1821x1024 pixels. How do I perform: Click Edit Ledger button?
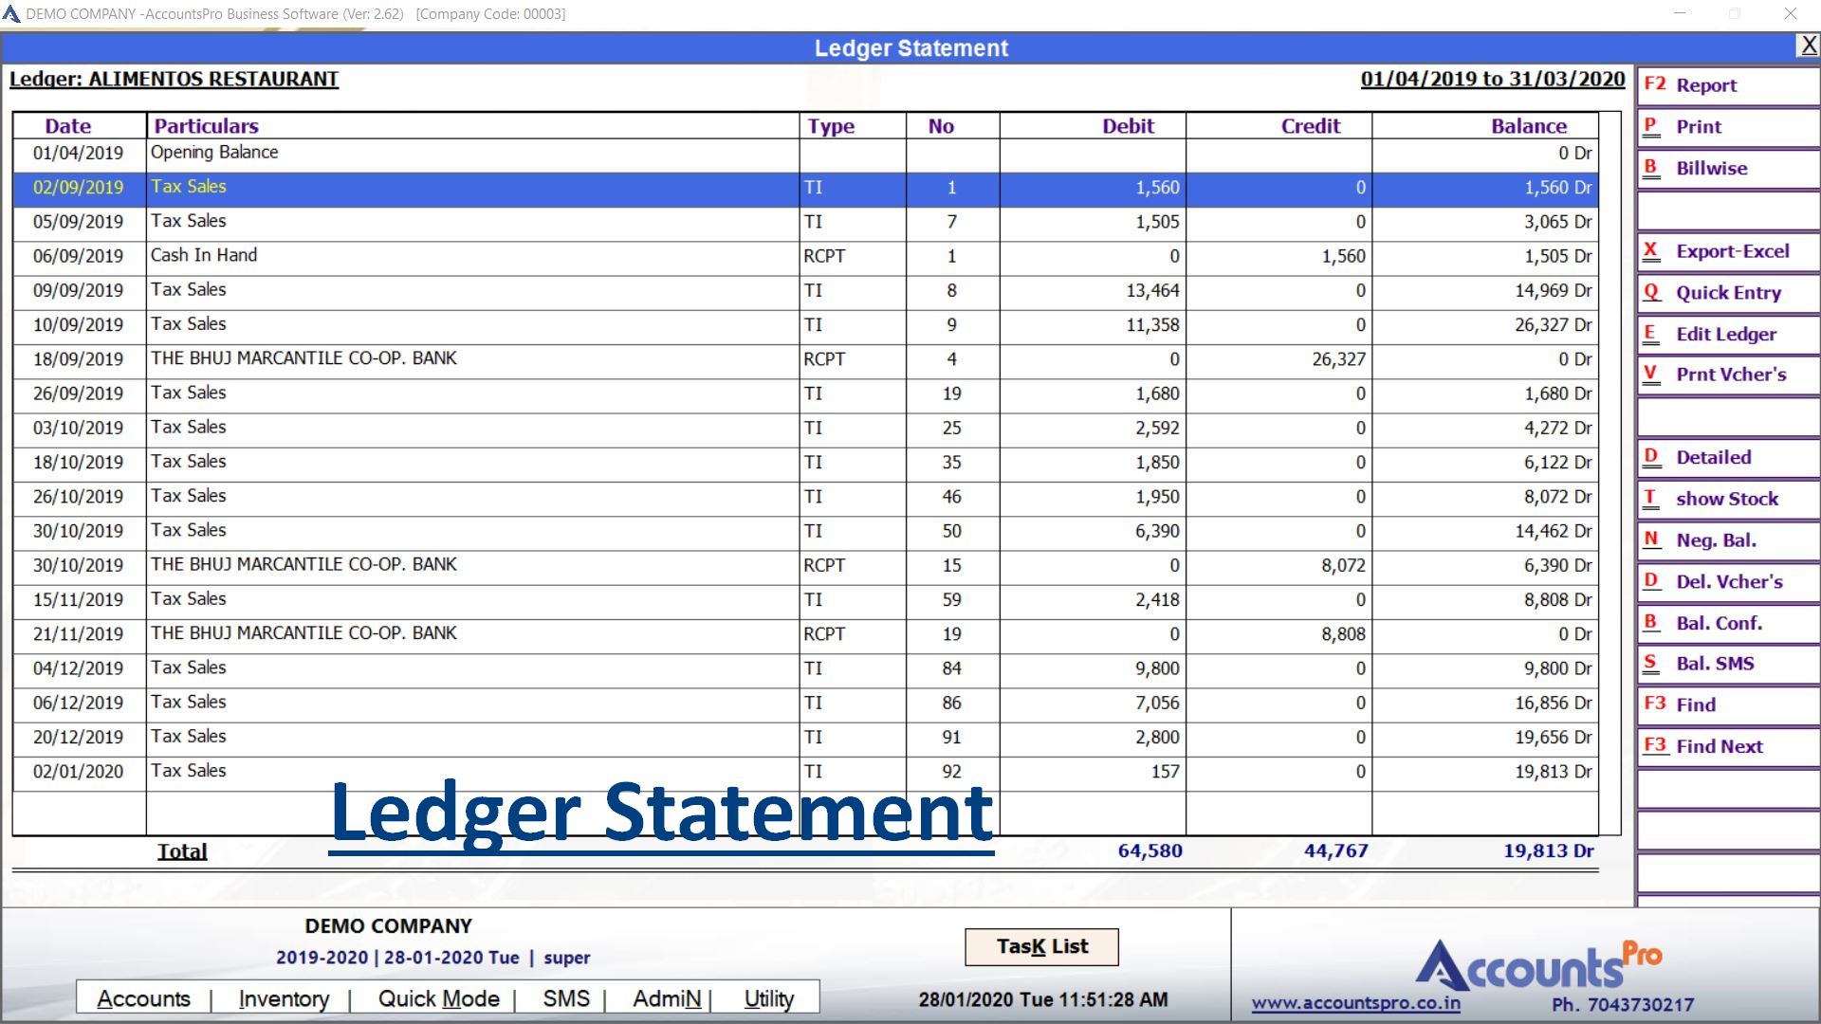point(1726,335)
